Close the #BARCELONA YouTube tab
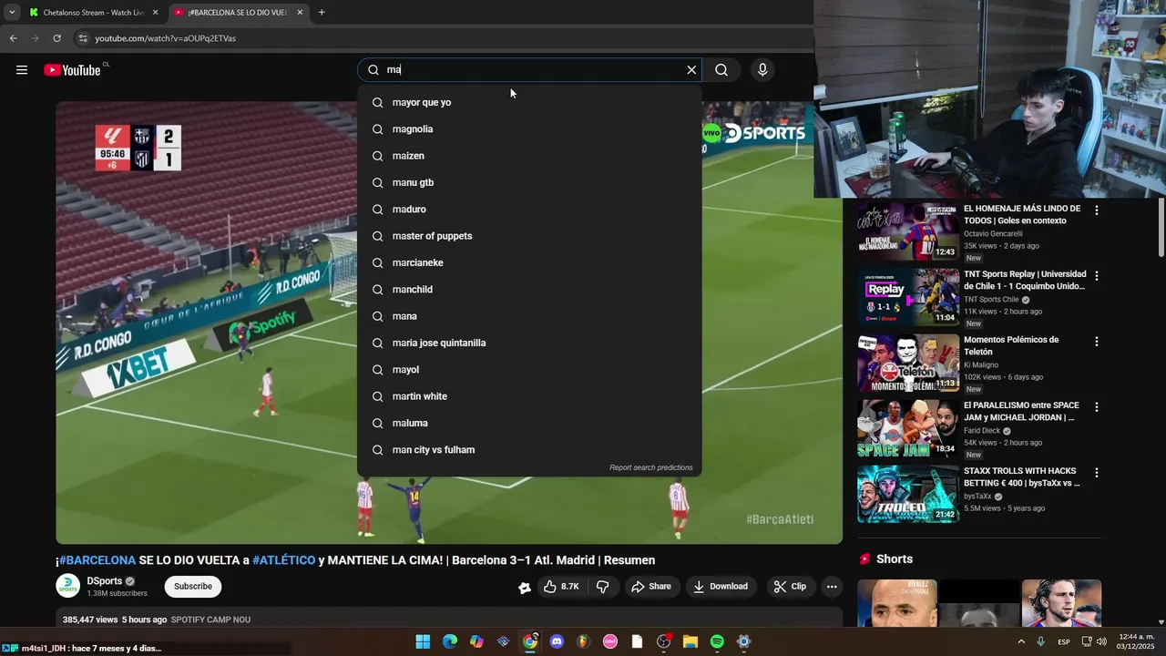 coord(300,13)
